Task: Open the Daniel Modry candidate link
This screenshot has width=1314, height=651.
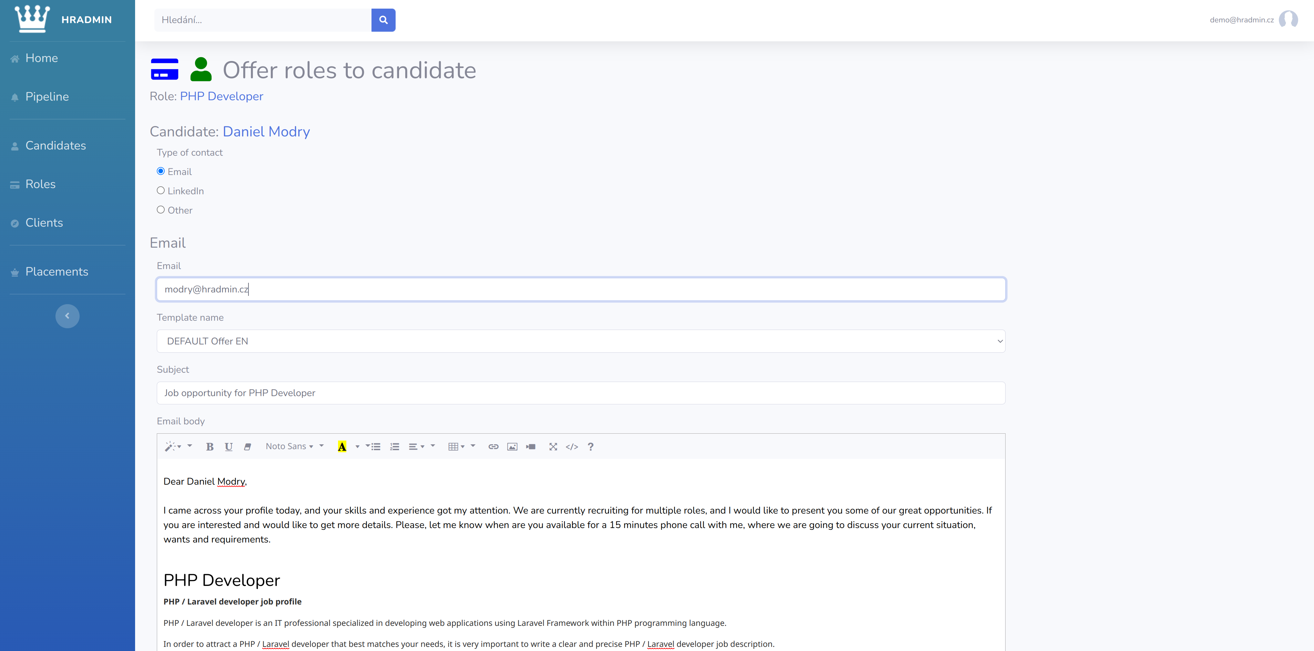Action: (x=266, y=132)
